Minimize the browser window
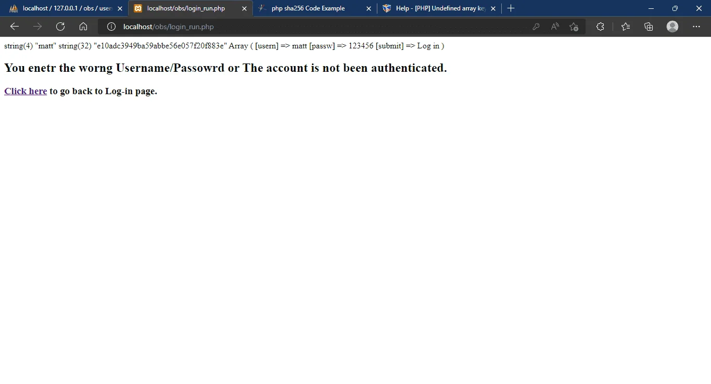Viewport: 711px width, 384px height. pyautogui.click(x=651, y=8)
